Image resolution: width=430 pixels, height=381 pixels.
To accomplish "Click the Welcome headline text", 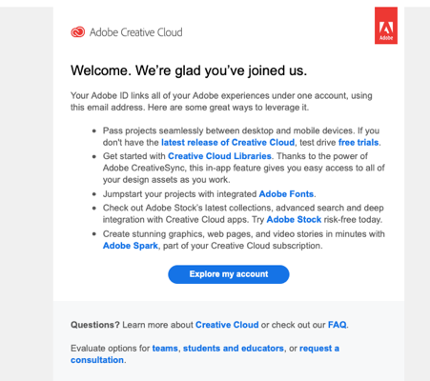I will pos(189,70).
